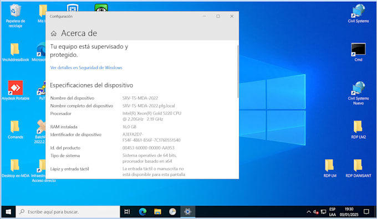Open File Explorer from the taskbar

tap(157, 212)
